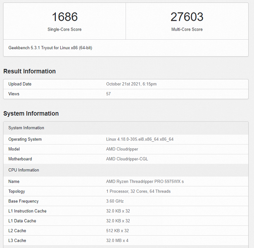Click the Model value AMD Cloudripper
Screen dimensions: 254x248
pyautogui.click(x=122, y=149)
